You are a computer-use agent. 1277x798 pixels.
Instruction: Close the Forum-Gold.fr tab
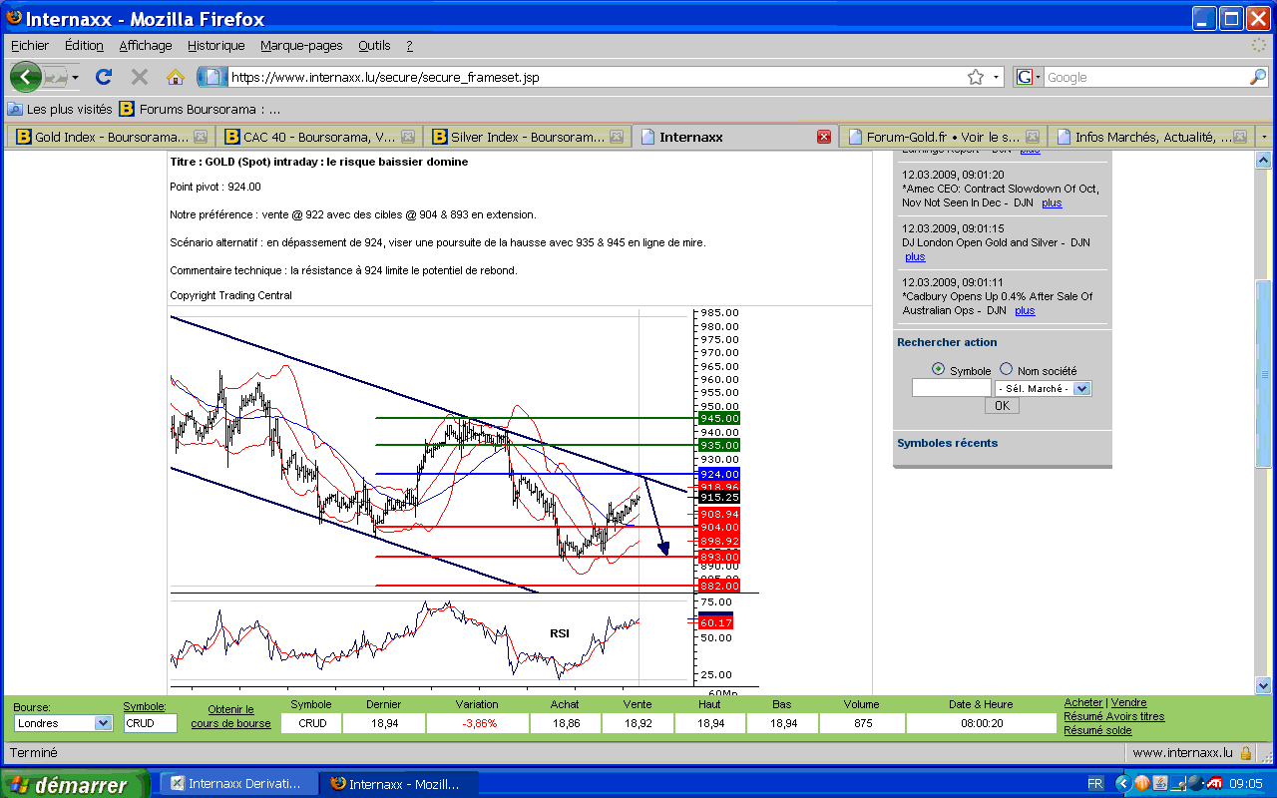[x=1033, y=137]
